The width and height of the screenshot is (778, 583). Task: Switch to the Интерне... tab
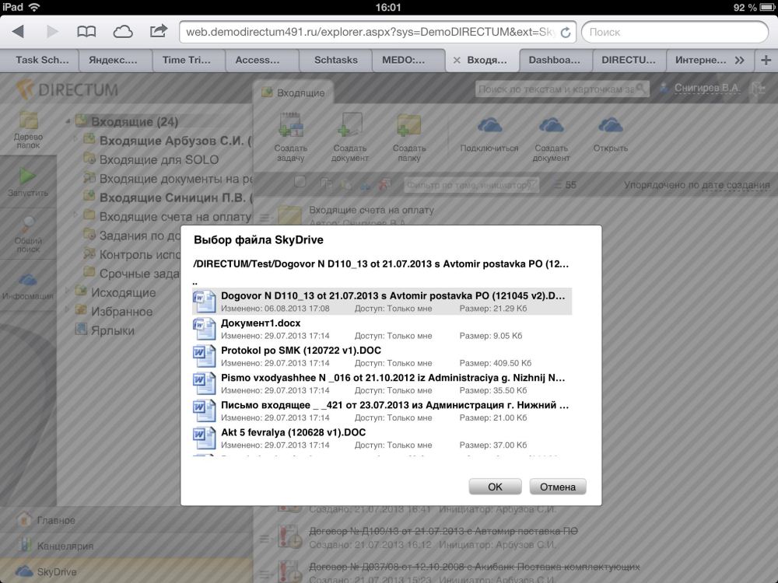pos(700,60)
